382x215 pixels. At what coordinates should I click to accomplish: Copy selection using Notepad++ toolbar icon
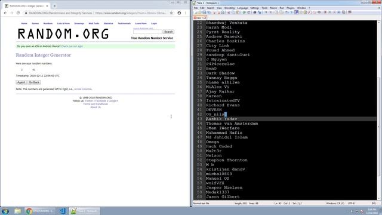[233, 12]
